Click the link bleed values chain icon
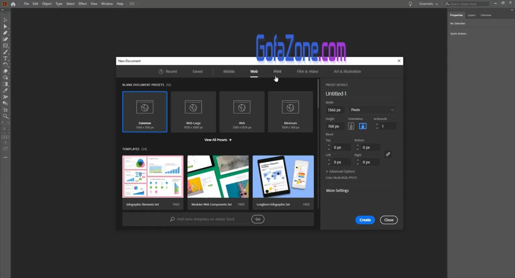Screen dimensions: 515x278 click(388, 154)
